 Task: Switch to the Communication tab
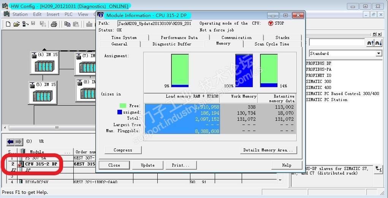(x=236, y=37)
